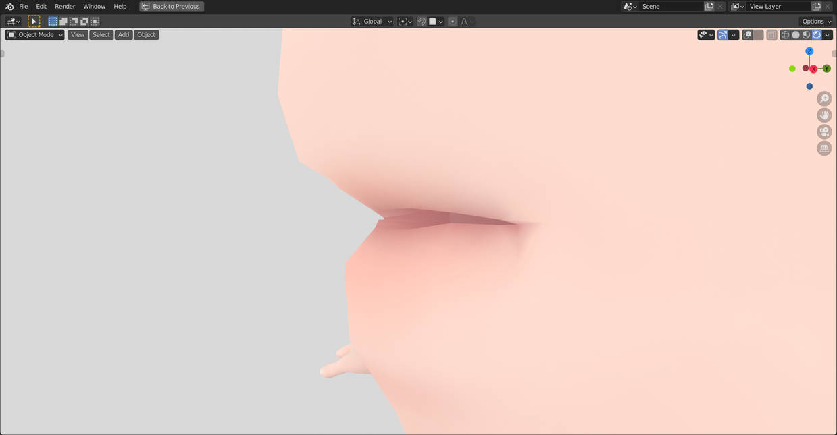Click the View Layer name field
The width and height of the screenshot is (837, 435).
tap(778, 7)
